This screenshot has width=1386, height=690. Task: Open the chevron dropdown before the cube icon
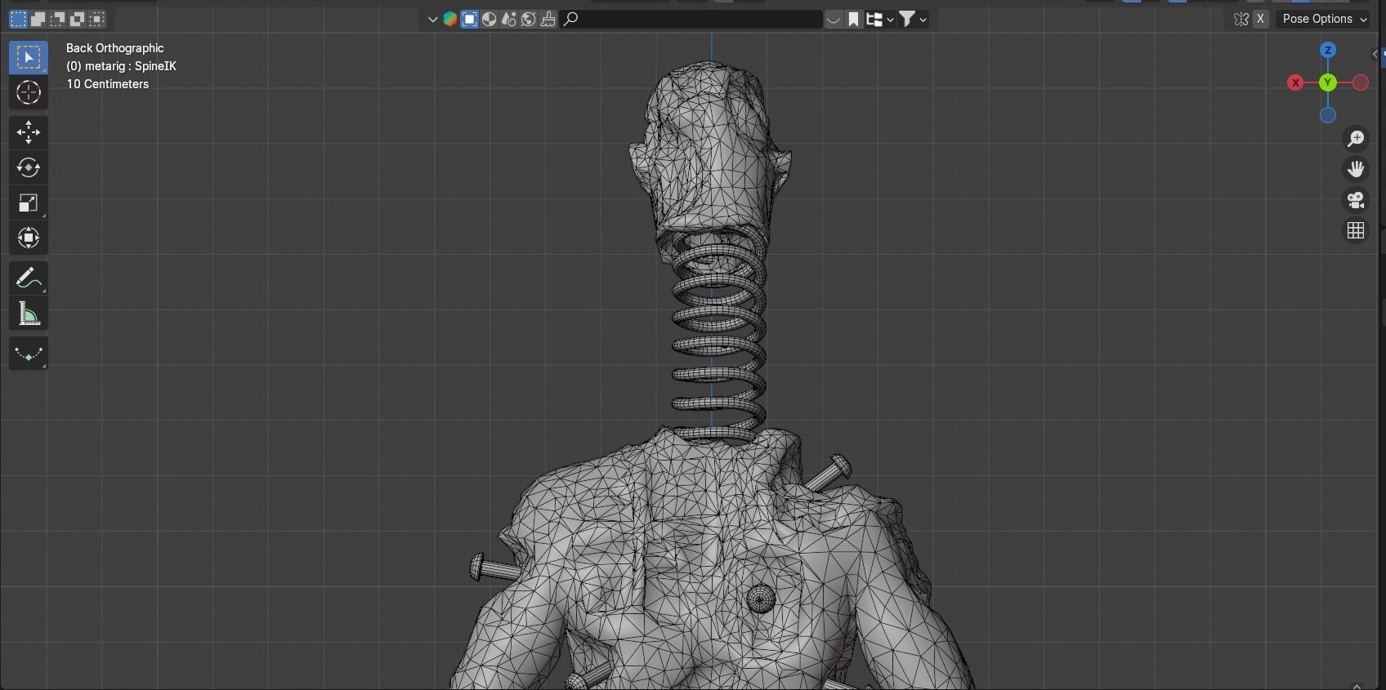[x=432, y=19]
